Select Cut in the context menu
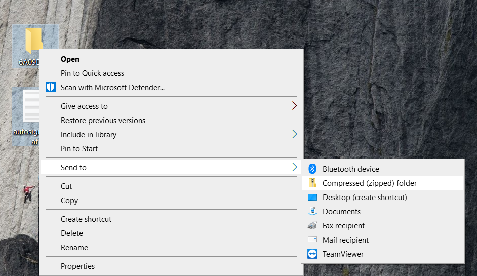 [66, 186]
